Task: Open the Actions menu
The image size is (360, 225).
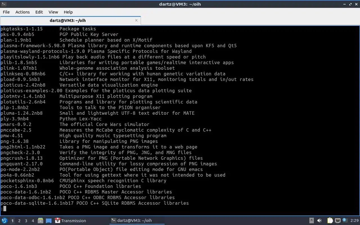Action: (22, 12)
